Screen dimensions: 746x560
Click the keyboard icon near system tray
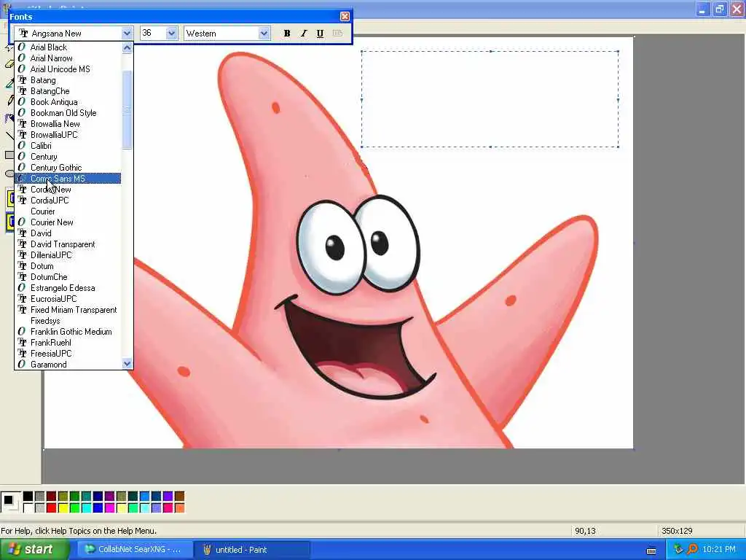click(x=651, y=551)
